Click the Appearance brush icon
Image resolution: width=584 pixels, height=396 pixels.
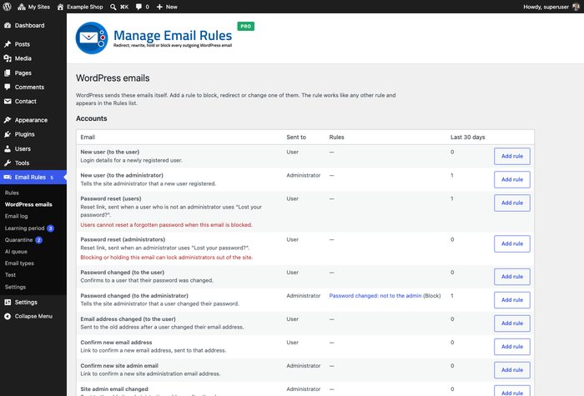pyautogui.click(x=8, y=120)
